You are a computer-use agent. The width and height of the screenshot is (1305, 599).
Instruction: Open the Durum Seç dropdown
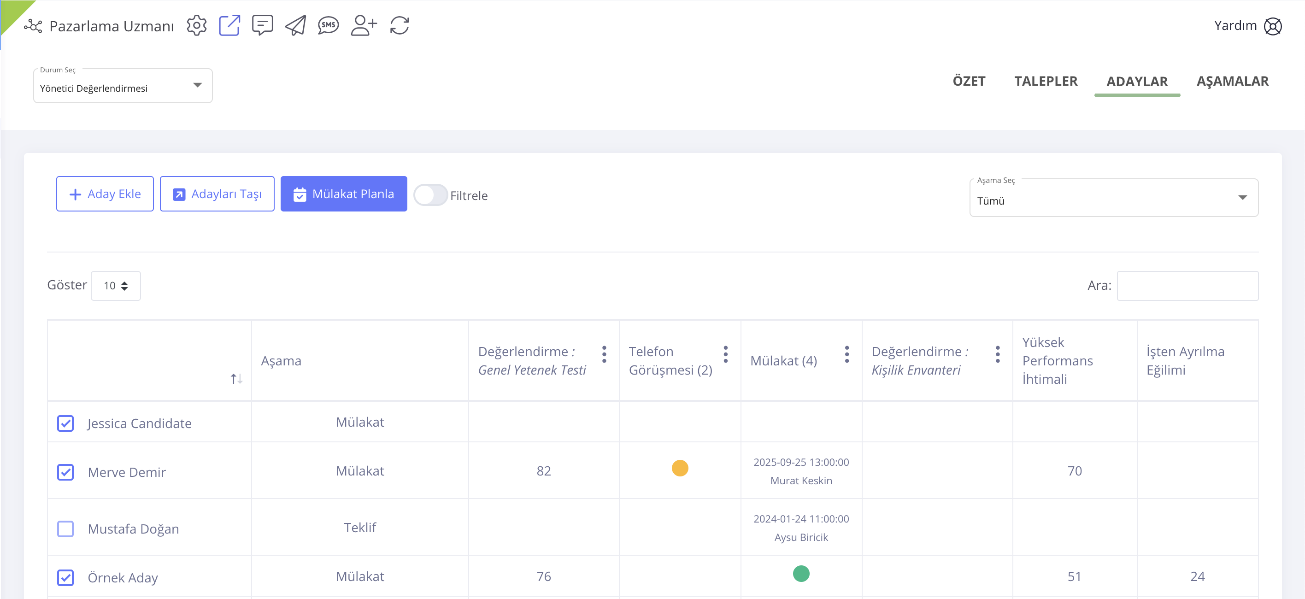click(x=123, y=87)
